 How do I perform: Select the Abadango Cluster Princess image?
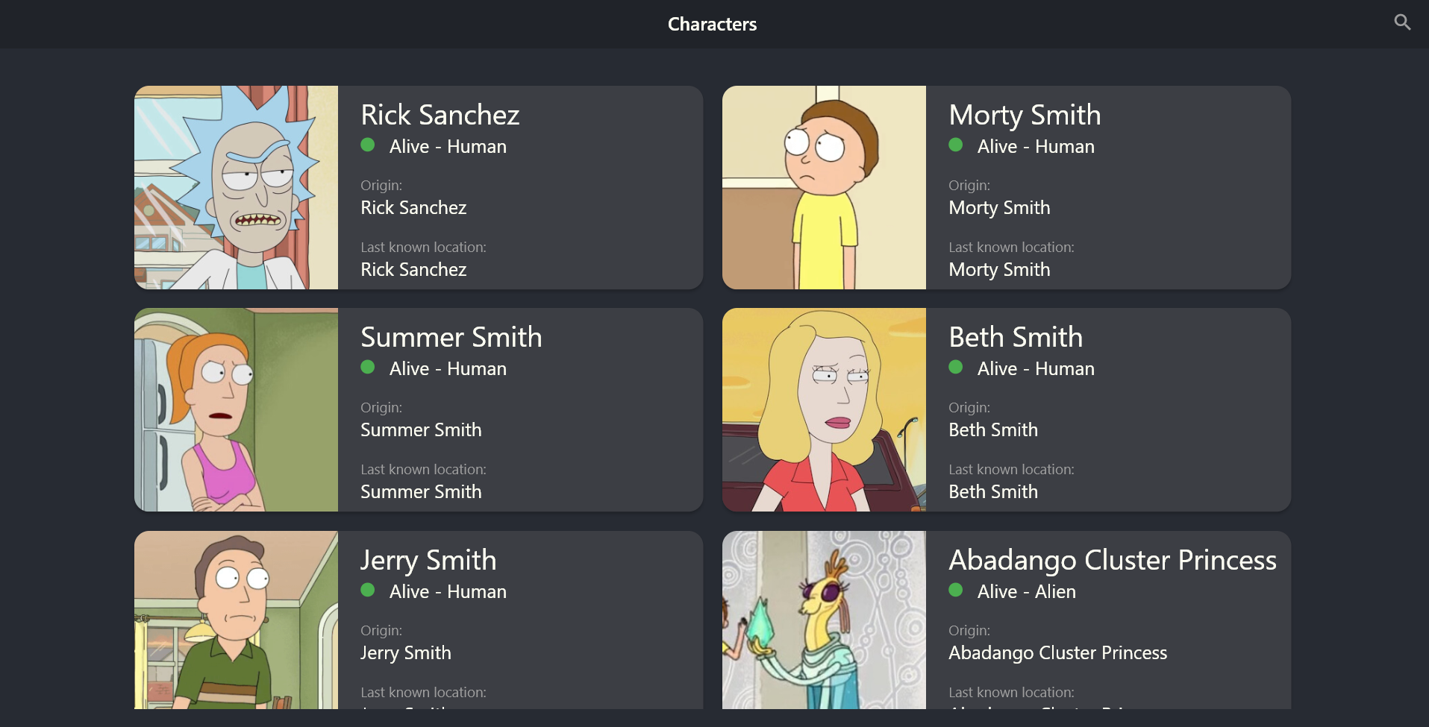click(824, 626)
